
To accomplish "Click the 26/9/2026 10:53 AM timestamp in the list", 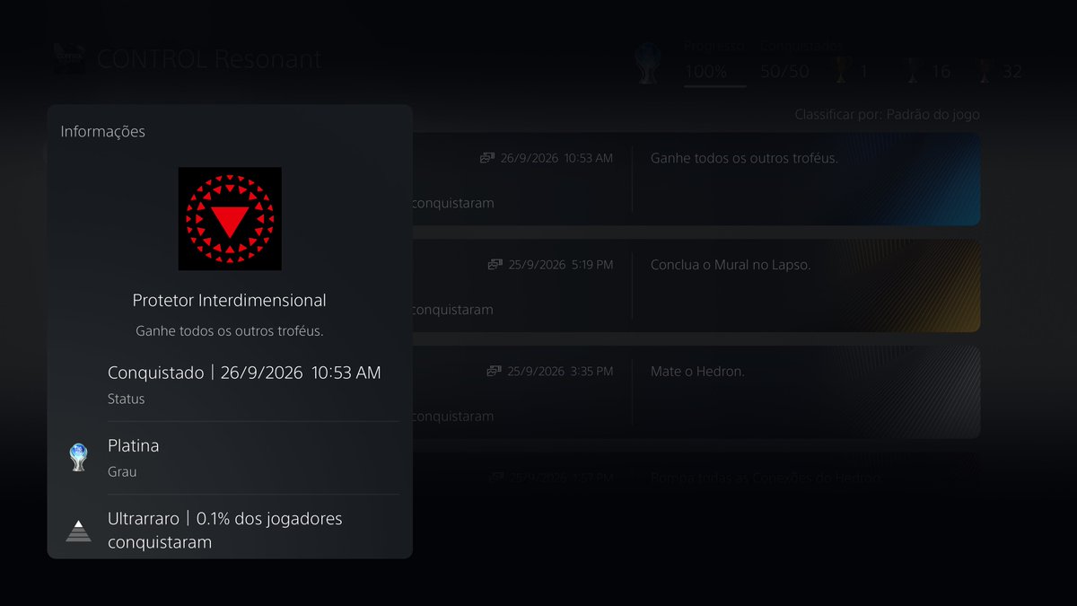I will 557,158.
